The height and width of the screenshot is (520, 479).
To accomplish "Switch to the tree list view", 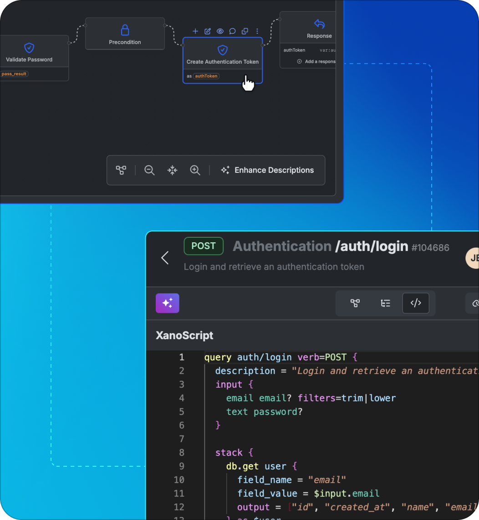I will pos(386,303).
